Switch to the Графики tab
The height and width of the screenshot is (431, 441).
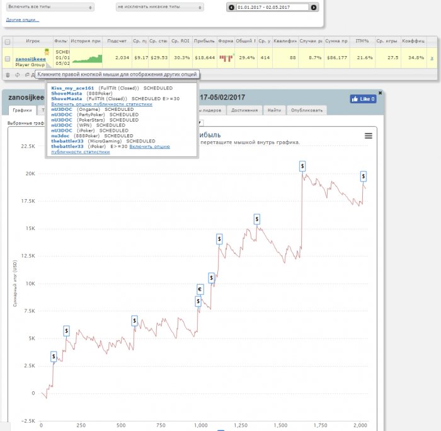22,110
